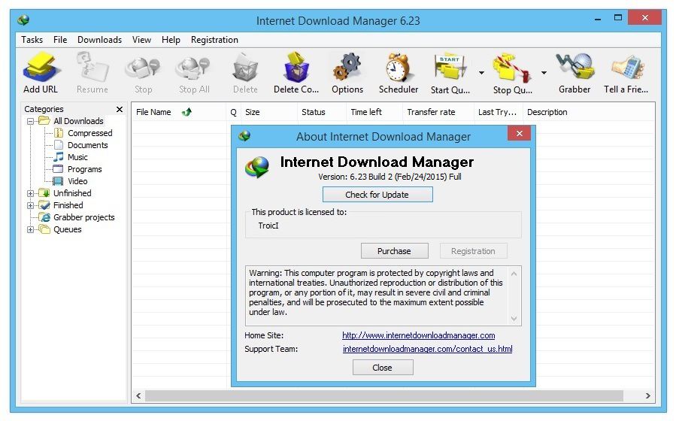The width and height of the screenshot is (676, 421).
Task: Close the Categories panel with X
Action: 120,110
